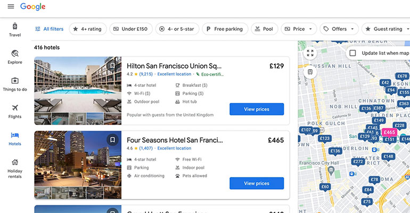410x213 pixels.
Task: Select the £678 map price marker
Action: (x=402, y=76)
